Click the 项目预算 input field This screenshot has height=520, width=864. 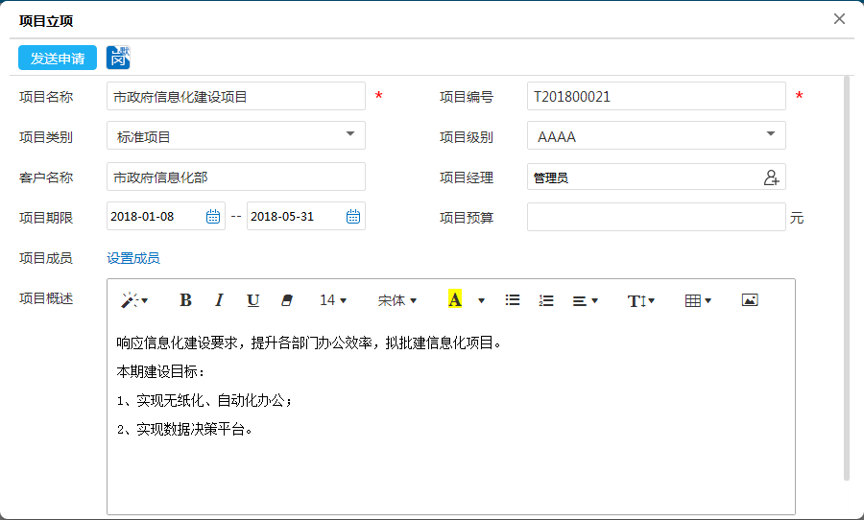656,218
